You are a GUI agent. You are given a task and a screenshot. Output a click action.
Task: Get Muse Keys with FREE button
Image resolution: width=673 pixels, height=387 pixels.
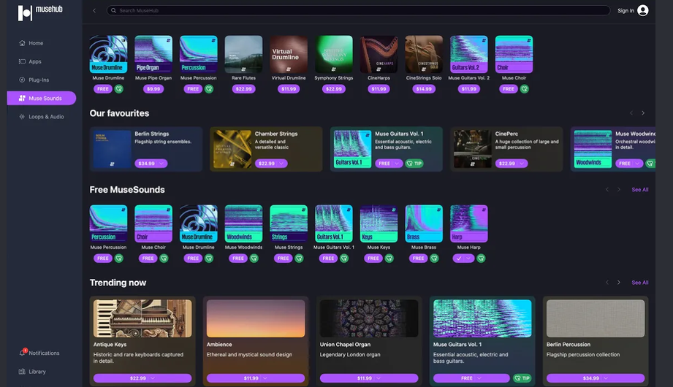coord(373,258)
